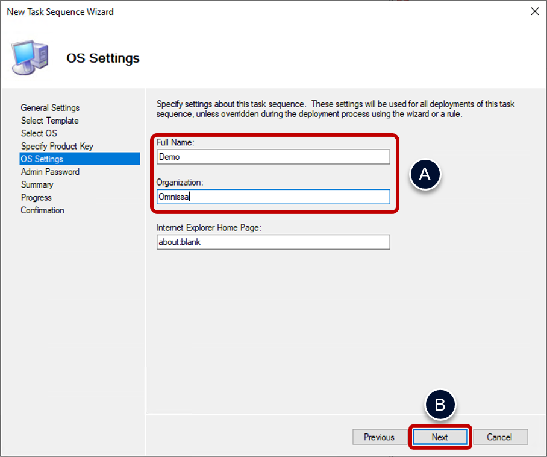
Task: Select the Progress step in sidebar
Action: (36, 197)
